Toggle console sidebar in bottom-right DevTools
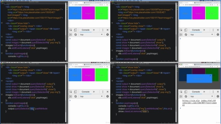 point(181,96)
